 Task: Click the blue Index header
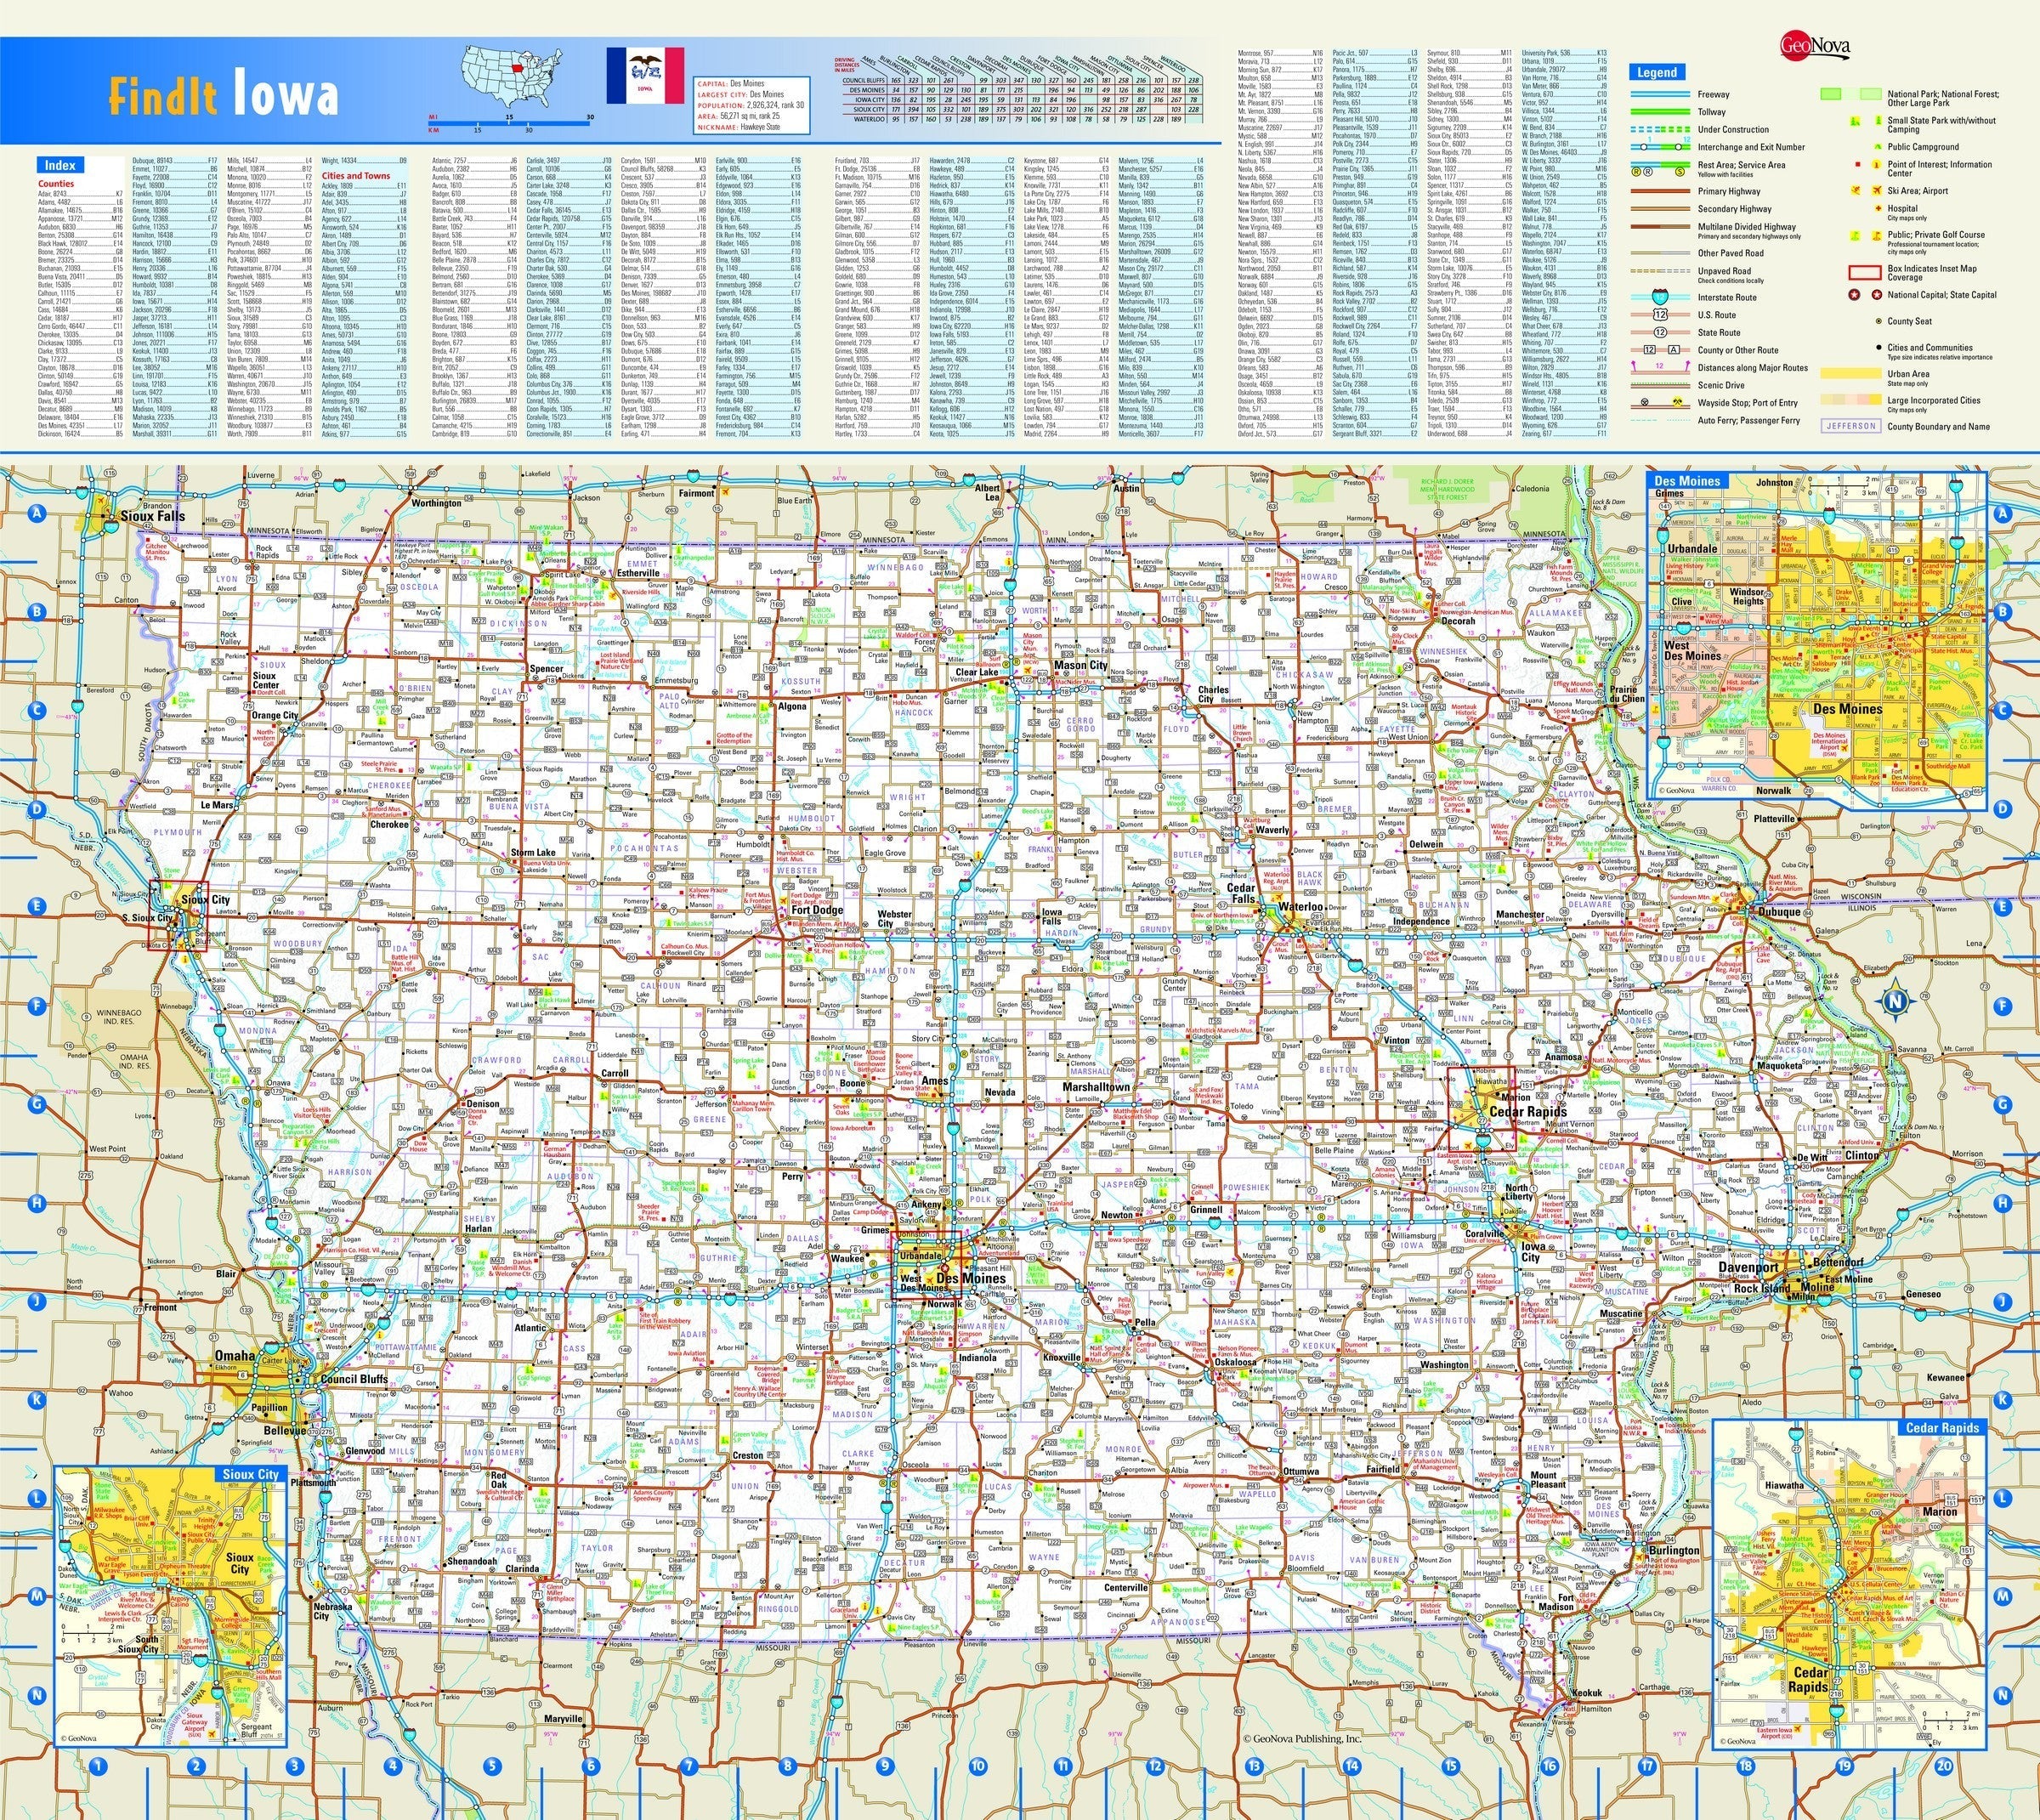[60, 165]
